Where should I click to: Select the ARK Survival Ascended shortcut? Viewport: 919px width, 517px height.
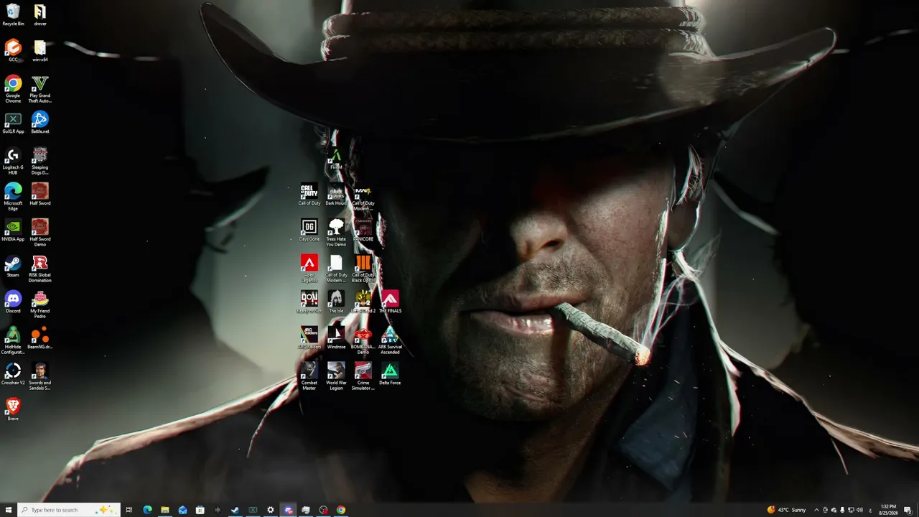[390, 341]
